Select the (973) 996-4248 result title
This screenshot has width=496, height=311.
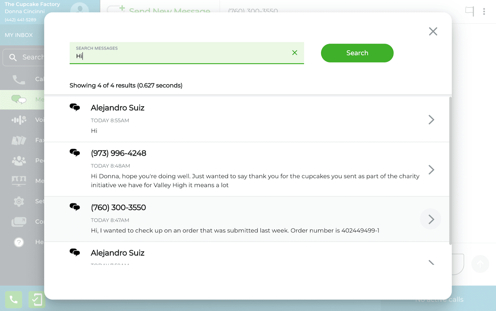click(118, 153)
